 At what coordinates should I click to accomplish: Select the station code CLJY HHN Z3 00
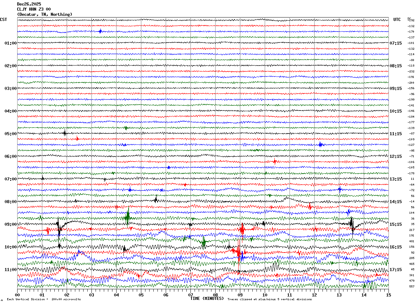tap(34, 9)
